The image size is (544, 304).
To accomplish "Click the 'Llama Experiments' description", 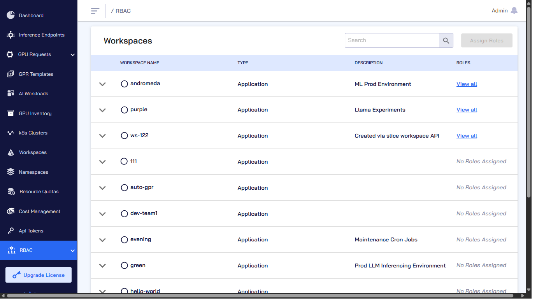I will point(380,110).
